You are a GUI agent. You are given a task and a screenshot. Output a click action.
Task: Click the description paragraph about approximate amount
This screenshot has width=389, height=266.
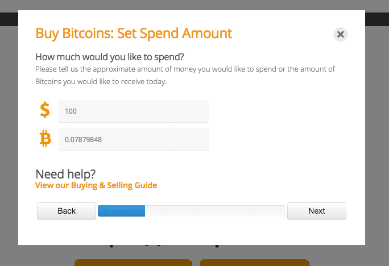coord(185,75)
